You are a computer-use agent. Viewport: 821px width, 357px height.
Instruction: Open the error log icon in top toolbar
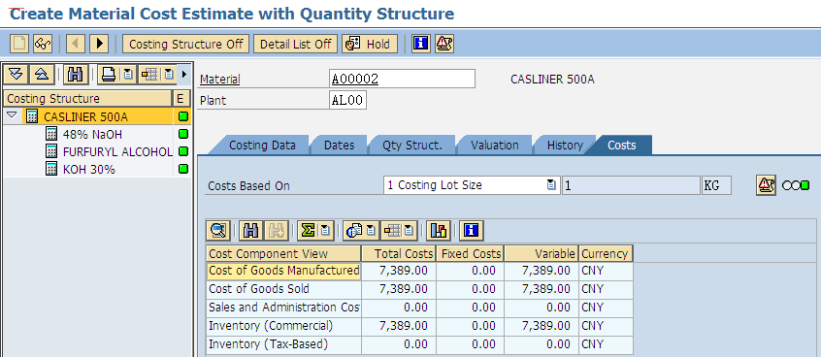(443, 44)
